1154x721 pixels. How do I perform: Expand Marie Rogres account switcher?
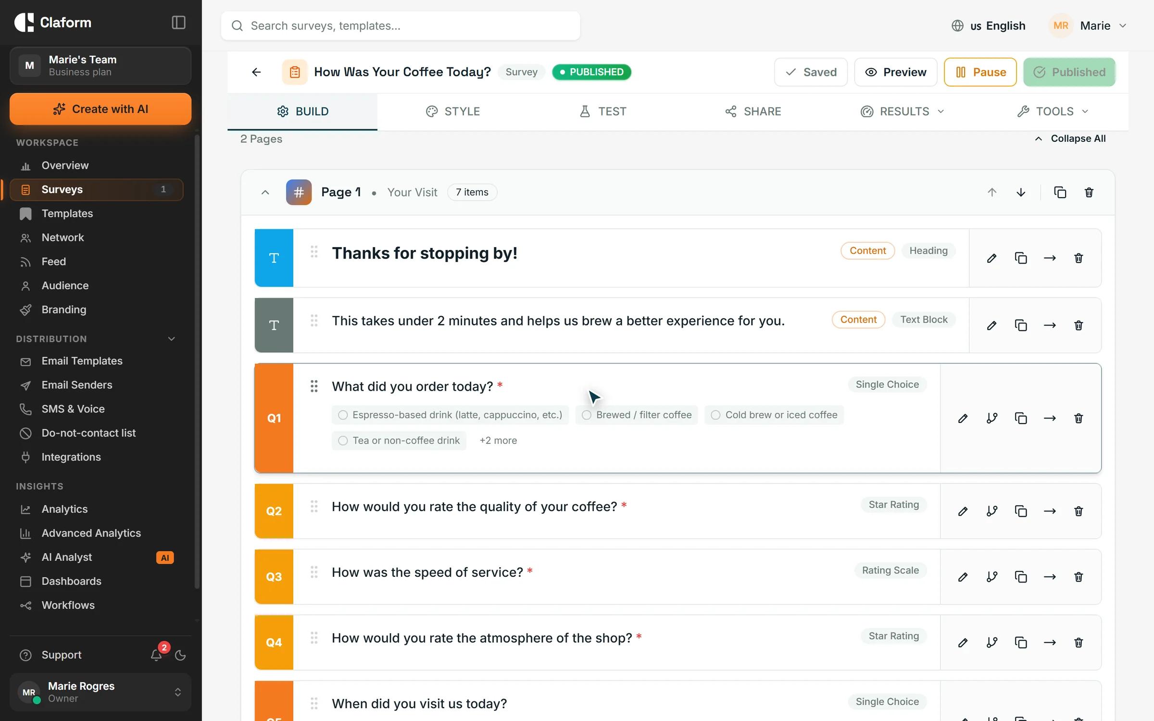pyautogui.click(x=100, y=692)
